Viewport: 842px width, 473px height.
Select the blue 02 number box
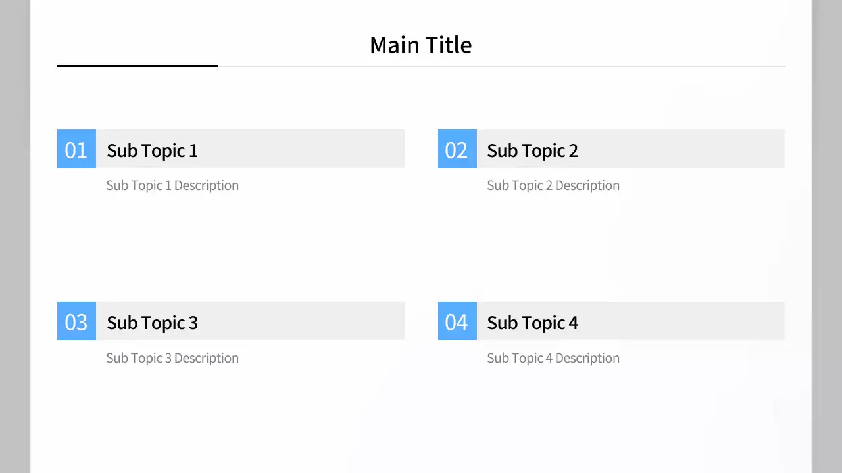pos(457,149)
